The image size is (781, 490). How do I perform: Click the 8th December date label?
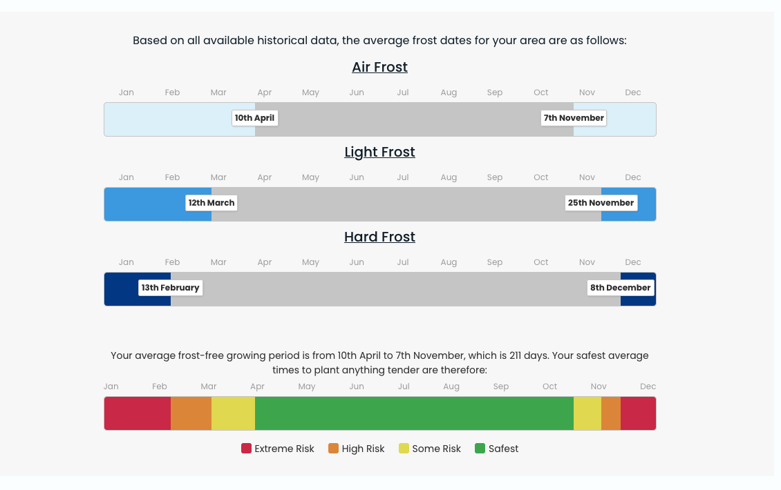point(620,288)
